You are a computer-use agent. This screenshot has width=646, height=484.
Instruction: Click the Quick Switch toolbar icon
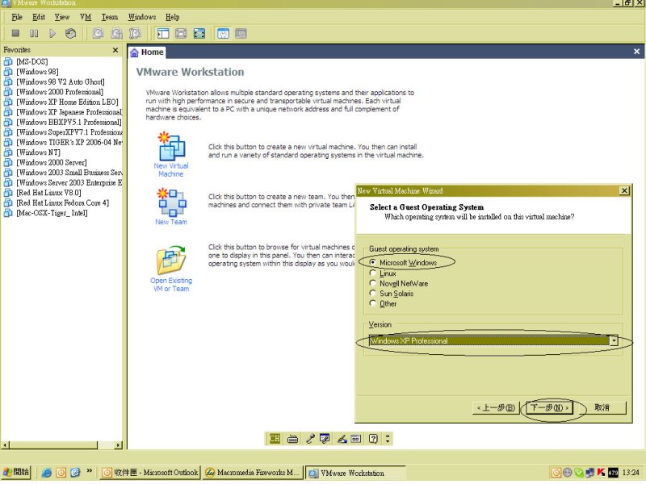[x=181, y=33]
